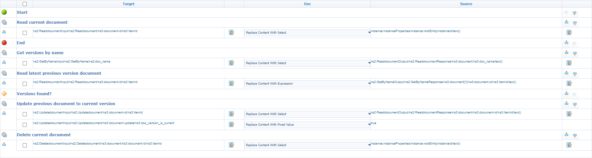
Task: Edit source of the GetByNameOutput mapping
Action: 569,83
